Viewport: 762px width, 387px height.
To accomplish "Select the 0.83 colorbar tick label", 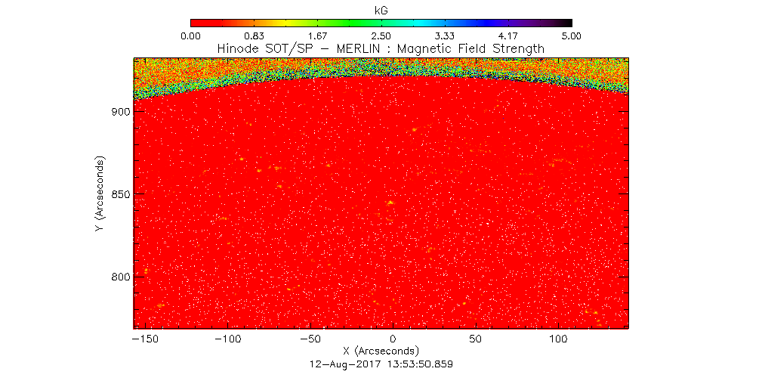I will click(254, 36).
